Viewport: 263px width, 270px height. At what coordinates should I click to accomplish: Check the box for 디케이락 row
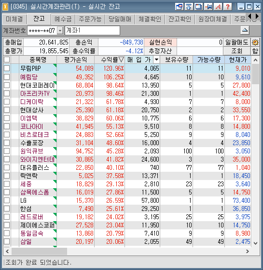click(7, 102)
